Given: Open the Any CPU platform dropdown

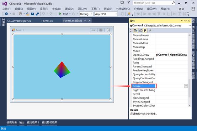Looking at the screenshot, I should click(x=116, y=14).
